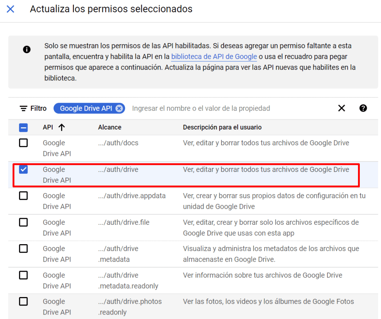Click "Visualiza y administra los metadatos" description

271,254
